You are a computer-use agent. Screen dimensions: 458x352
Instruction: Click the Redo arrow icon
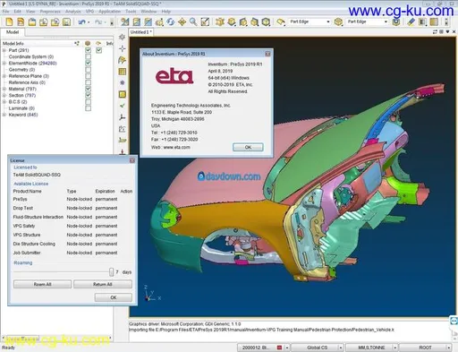(x=98, y=21)
